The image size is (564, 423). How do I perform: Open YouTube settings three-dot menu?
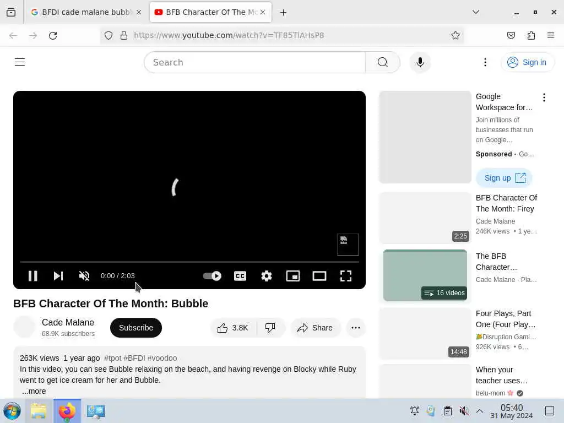(485, 62)
